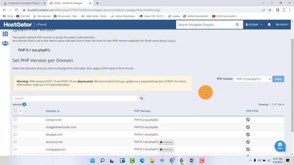Close the cPanel MultiPHP Manager tab
The height and width of the screenshot is (165, 294).
coord(90,3)
